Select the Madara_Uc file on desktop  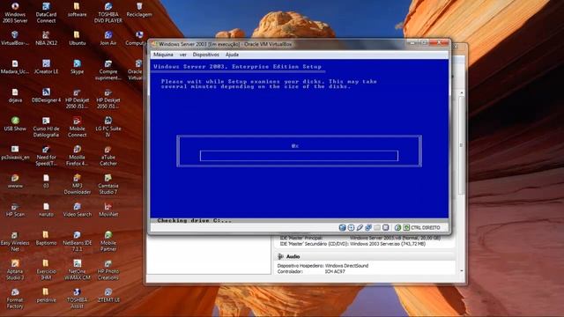pyautogui.click(x=15, y=67)
